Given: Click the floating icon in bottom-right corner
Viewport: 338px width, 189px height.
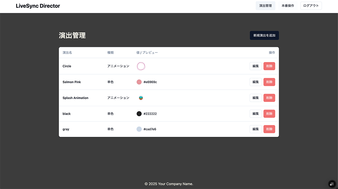Looking at the screenshot, I should point(332,184).
